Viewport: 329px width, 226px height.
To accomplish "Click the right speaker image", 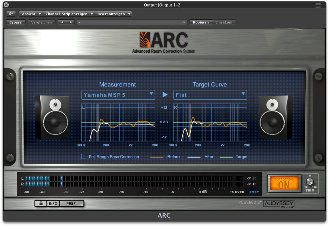I will (x=275, y=118).
